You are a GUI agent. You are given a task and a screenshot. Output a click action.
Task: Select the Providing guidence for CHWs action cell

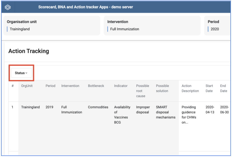point(189,115)
